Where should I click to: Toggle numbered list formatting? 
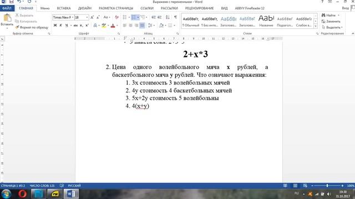[134, 17]
